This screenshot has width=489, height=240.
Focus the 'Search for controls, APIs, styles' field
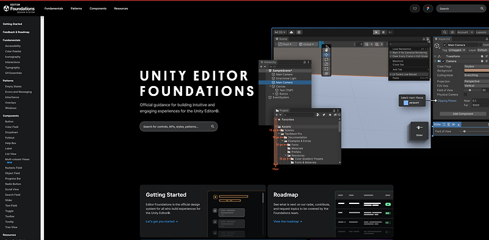coord(178,126)
